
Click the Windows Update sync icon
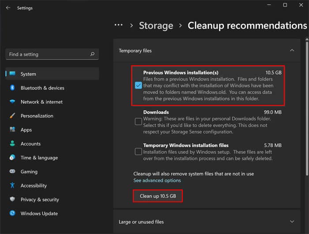(12, 213)
